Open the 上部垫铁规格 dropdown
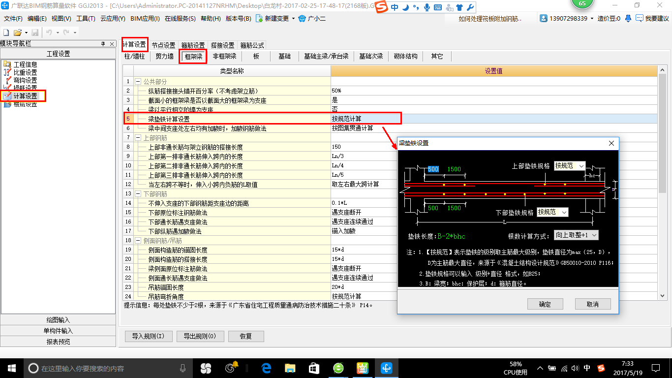 (x=581, y=166)
